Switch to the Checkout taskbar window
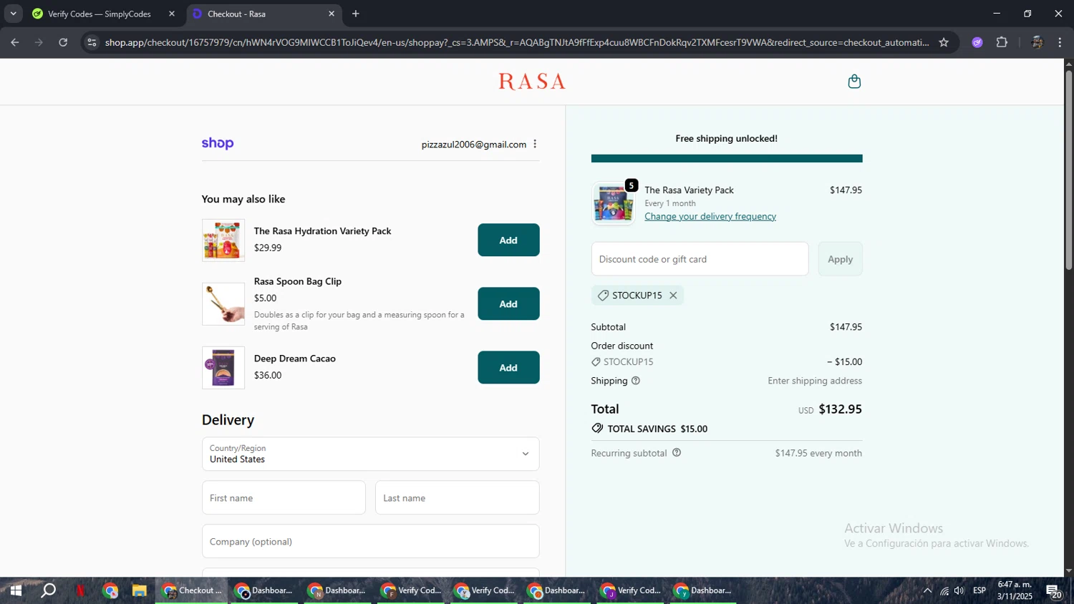Image resolution: width=1074 pixels, height=604 pixels. pyautogui.click(x=192, y=590)
